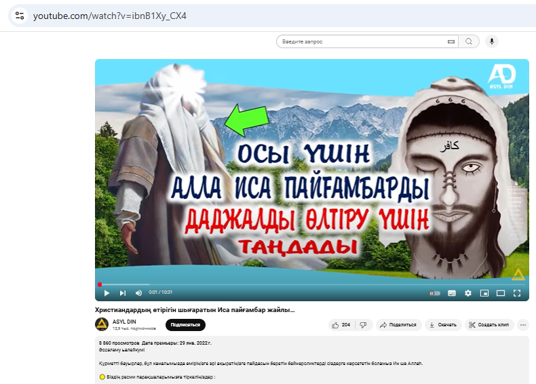Toggle the autoplay switch
Viewport: 536px width, 384px height.
(435, 293)
